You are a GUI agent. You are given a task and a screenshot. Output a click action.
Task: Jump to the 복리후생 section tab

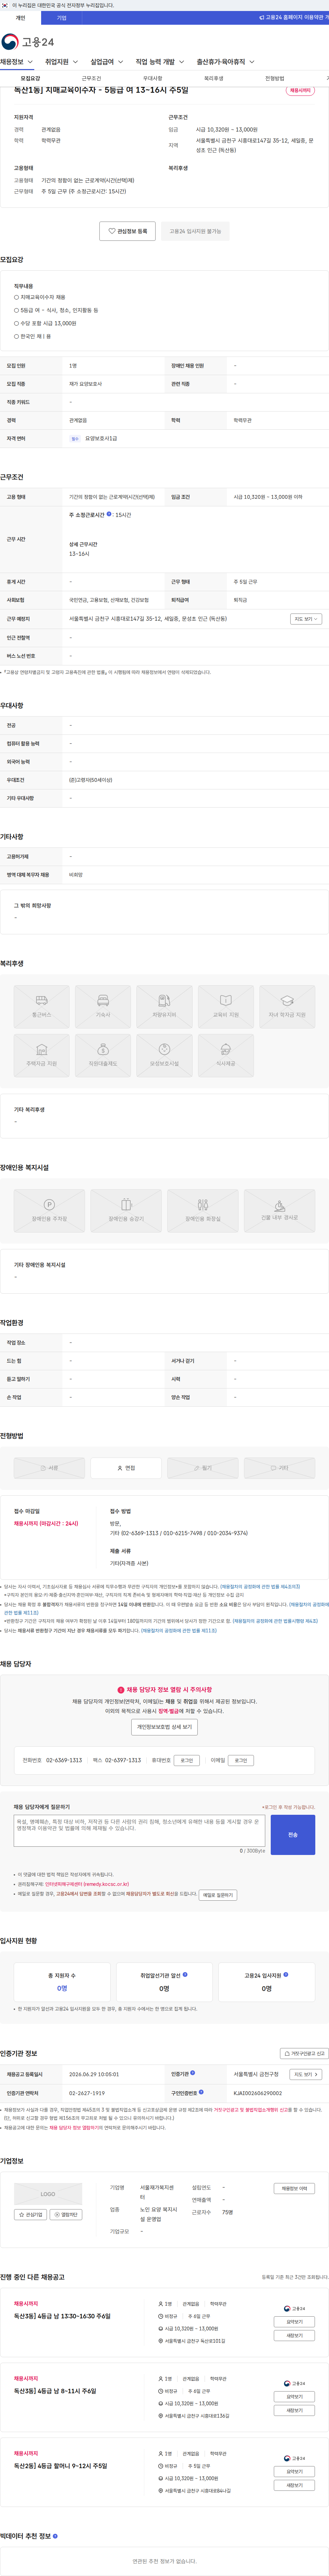tap(214, 78)
